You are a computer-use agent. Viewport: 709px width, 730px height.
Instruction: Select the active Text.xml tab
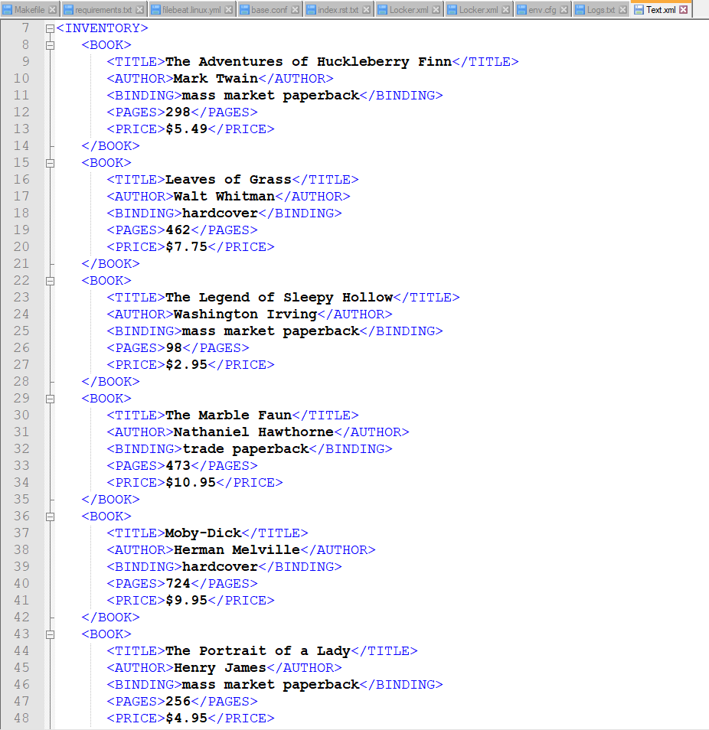click(x=661, y=10)
